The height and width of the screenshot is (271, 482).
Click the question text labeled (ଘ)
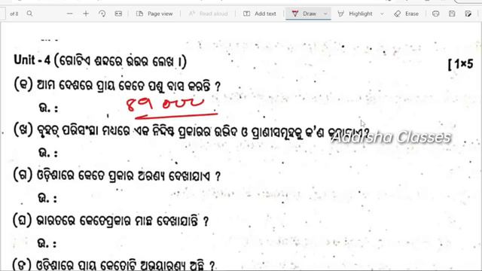coord(111,221)
